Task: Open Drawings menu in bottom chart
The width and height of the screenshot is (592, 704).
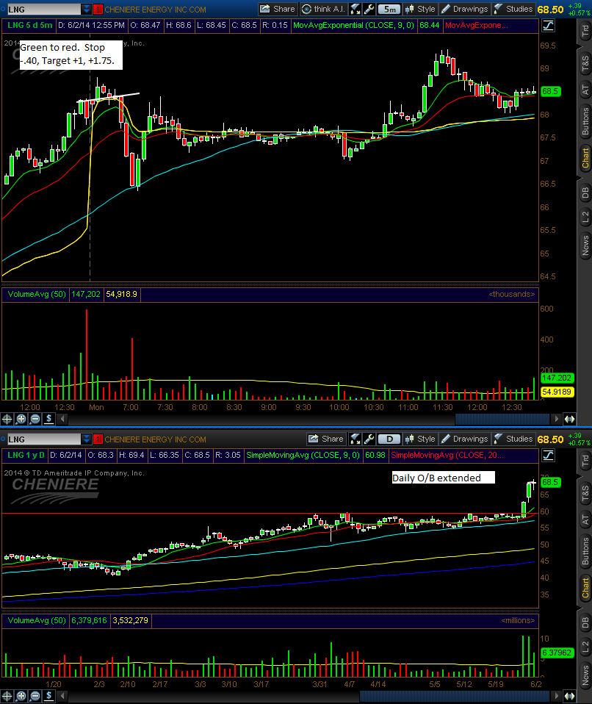Action: (464, 439)
